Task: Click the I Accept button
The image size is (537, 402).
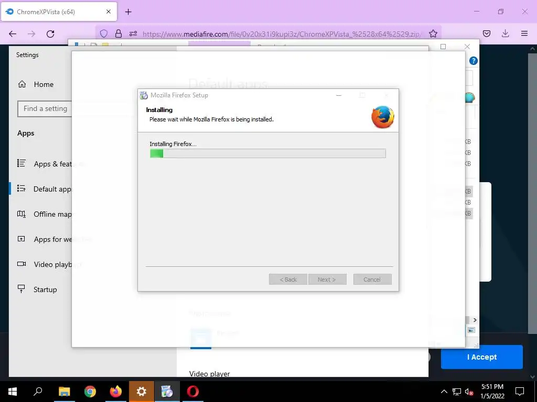Action: coord(481,357)
